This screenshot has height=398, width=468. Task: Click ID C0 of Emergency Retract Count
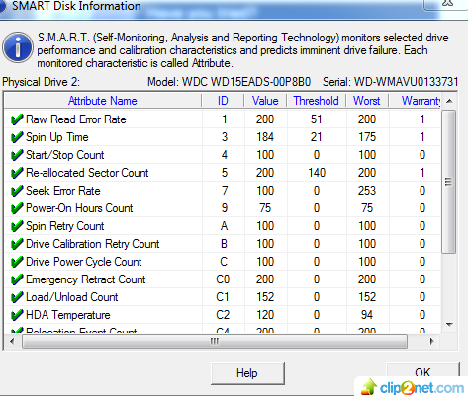(x=223, y=279)
